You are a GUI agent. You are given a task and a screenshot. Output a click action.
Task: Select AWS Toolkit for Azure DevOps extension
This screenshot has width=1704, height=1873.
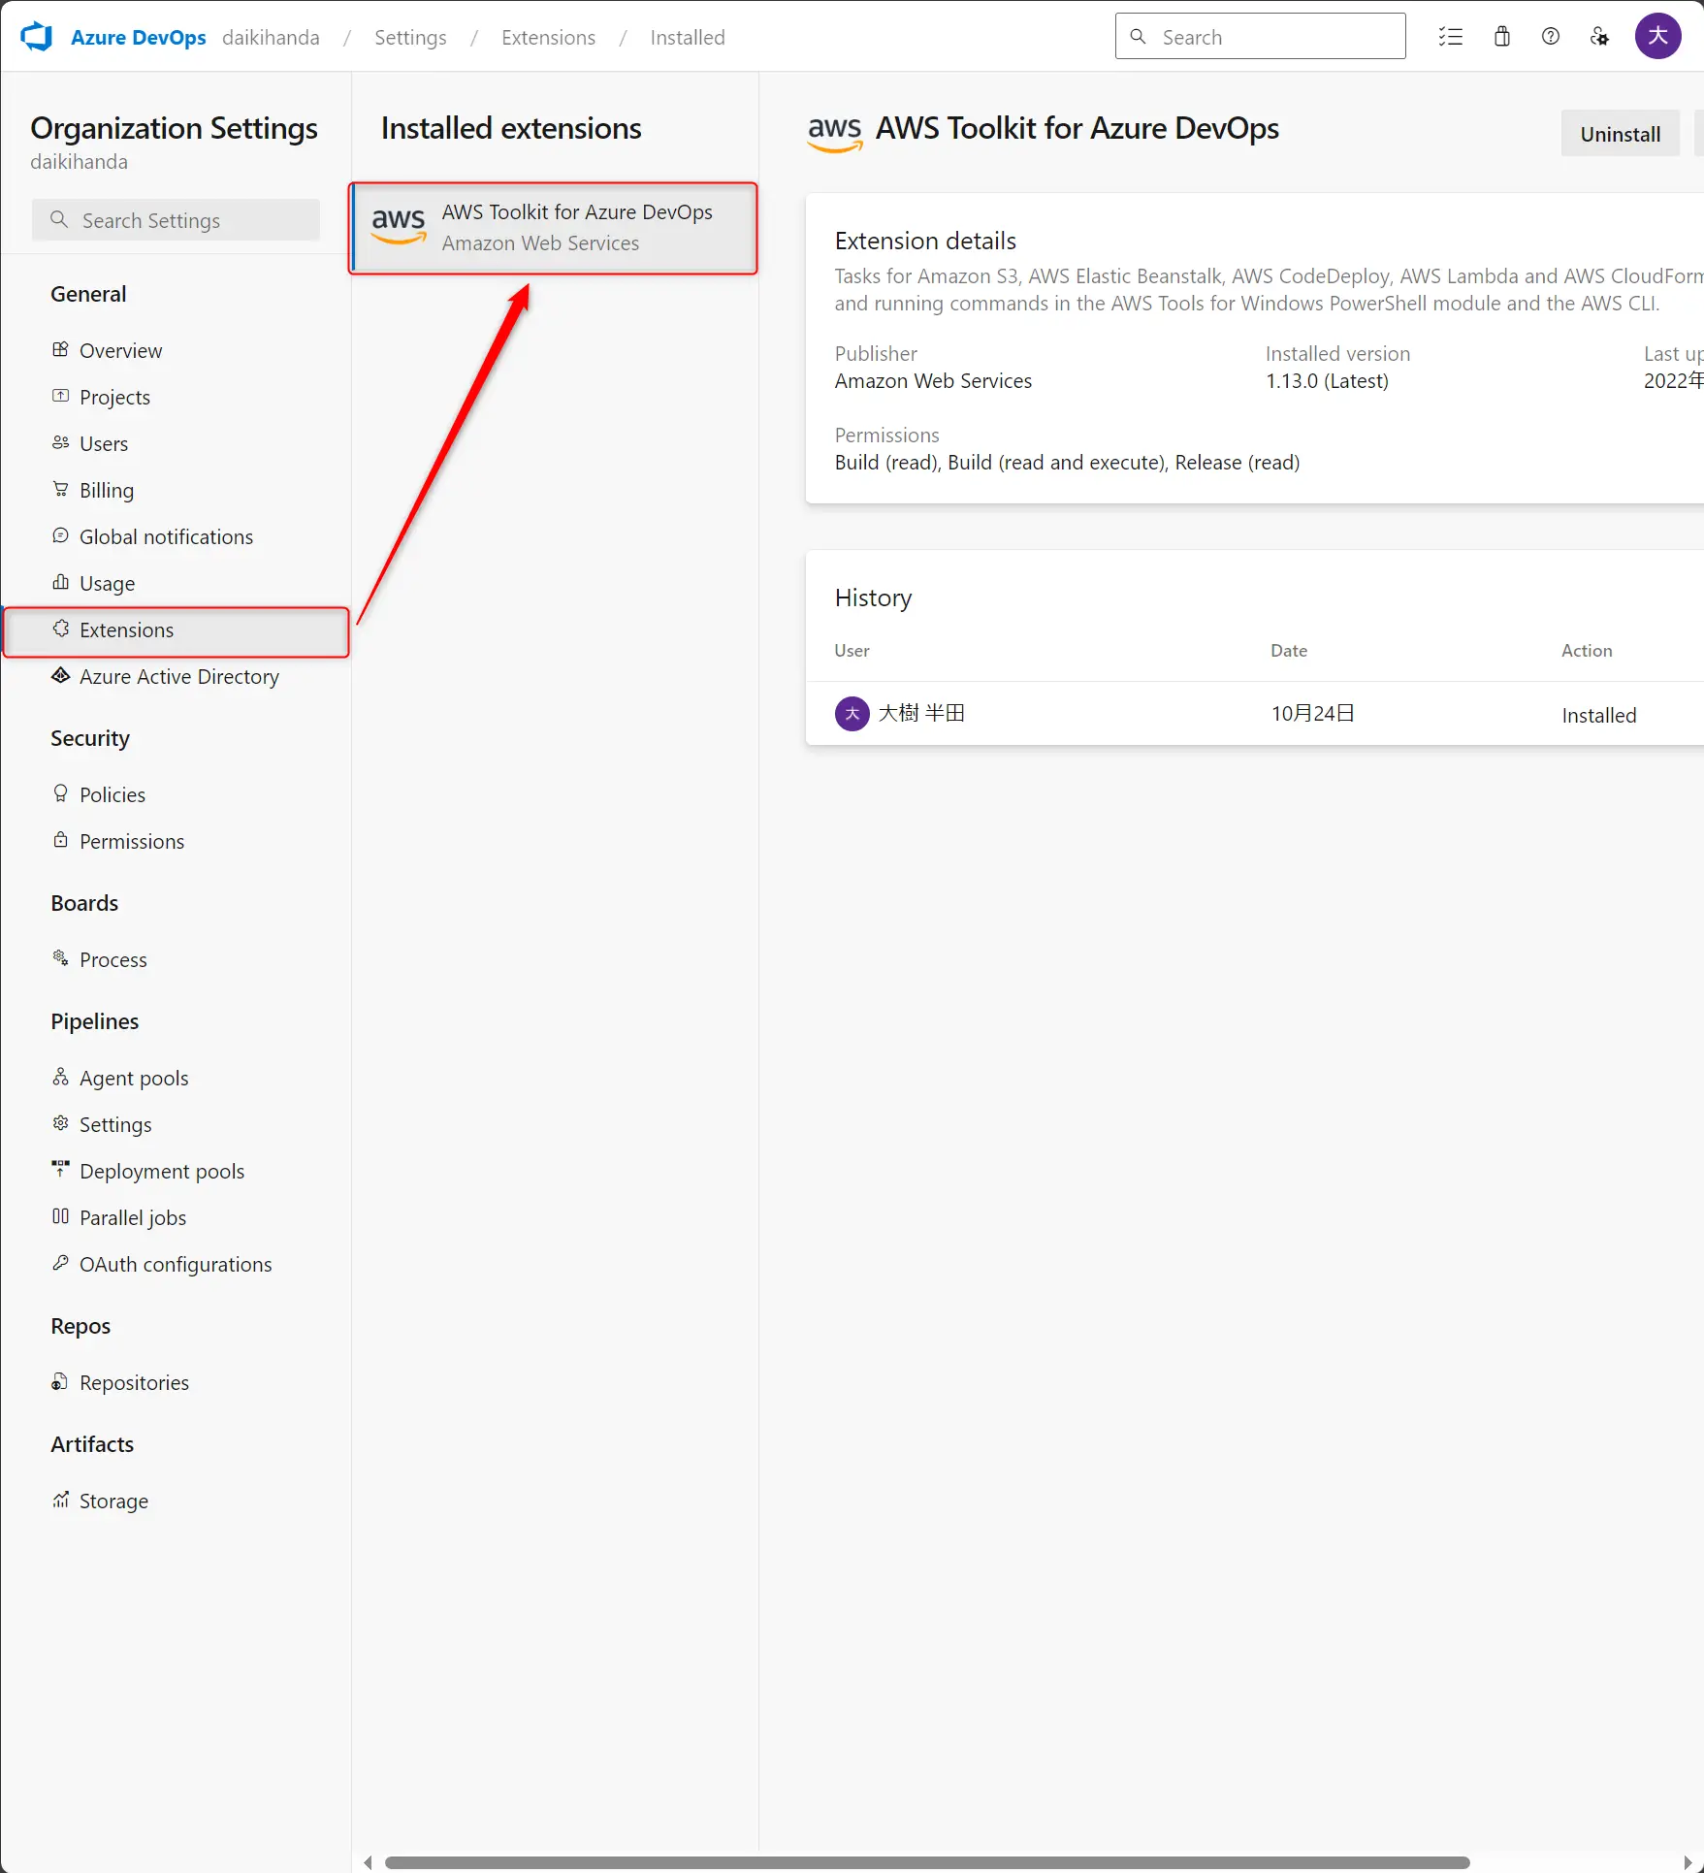click(x=554, y=228)
